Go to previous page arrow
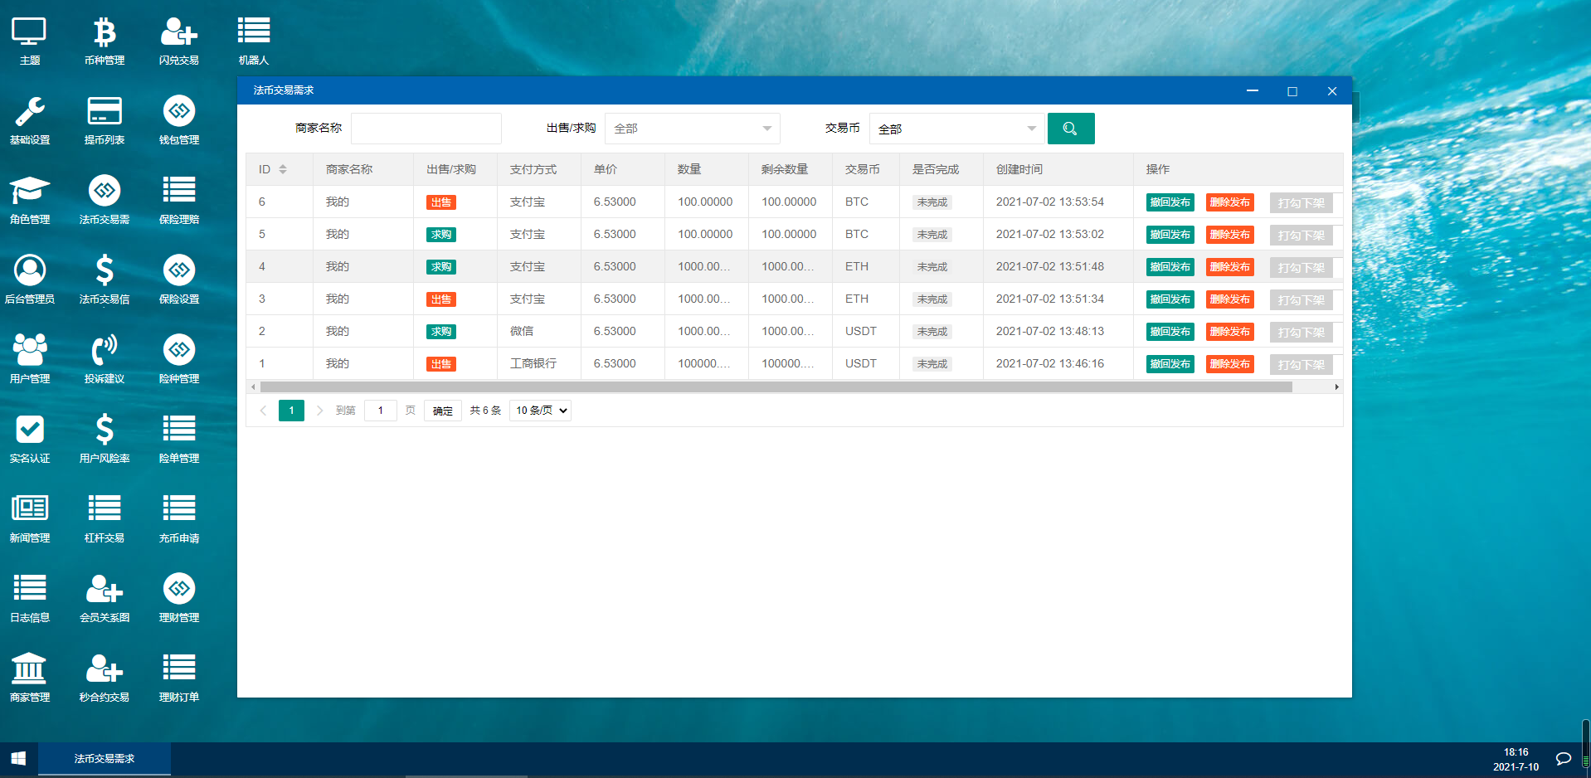Image resolution: width=1591 pixels, height=778 pixels. tap(263, 411)
